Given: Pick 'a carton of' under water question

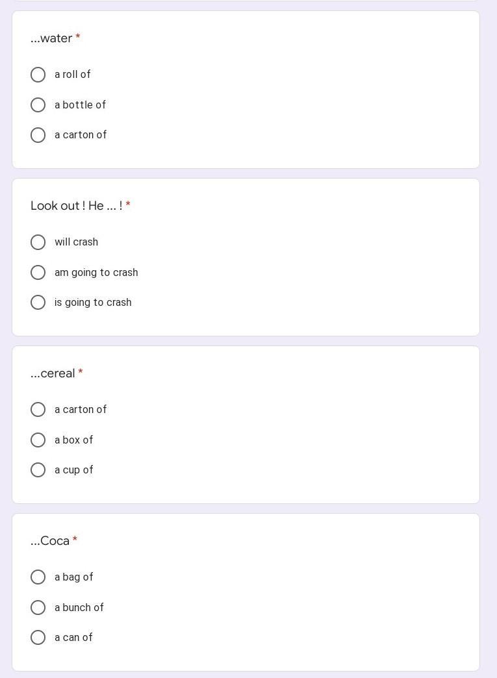Looking at the screenshot, I should [x=38, y=135].
